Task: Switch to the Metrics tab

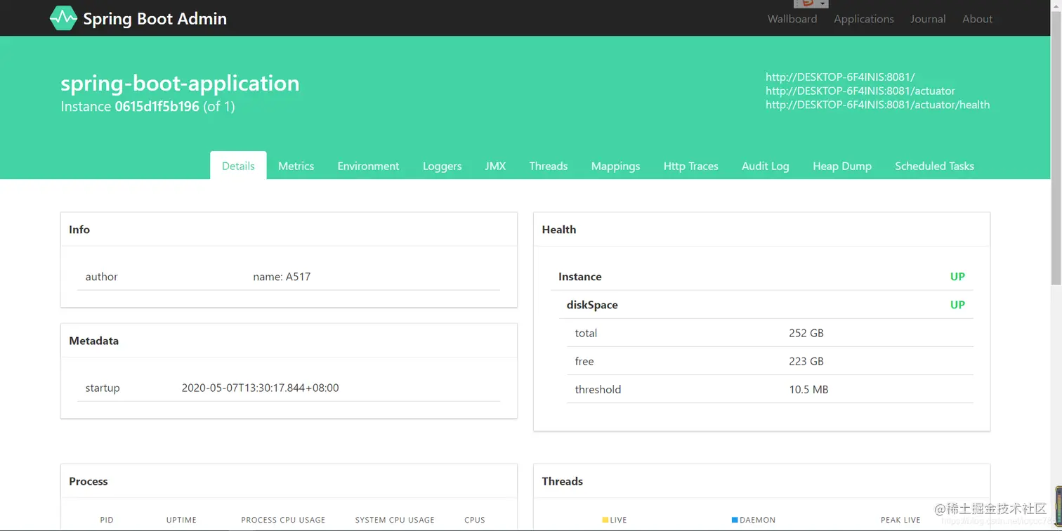Action: pos(296,166)
